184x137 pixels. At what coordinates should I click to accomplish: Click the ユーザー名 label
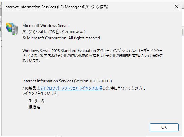[x=36, y=101]
